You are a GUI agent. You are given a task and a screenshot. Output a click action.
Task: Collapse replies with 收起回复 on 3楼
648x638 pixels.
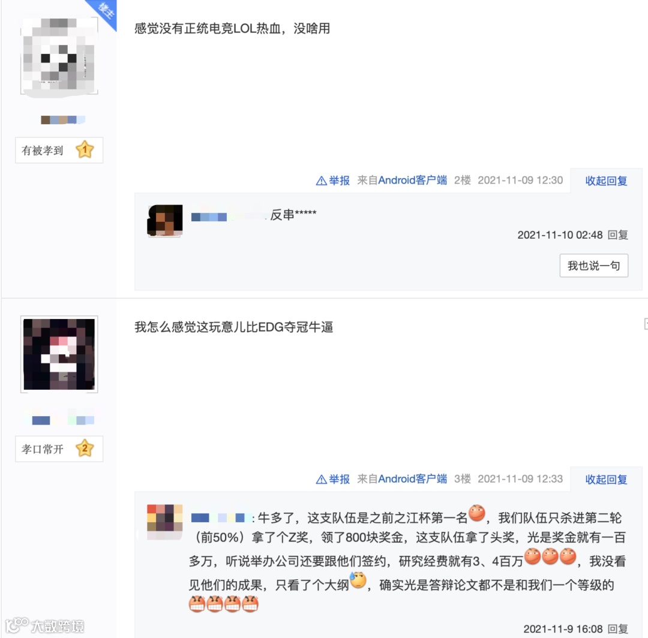point(606,480)
